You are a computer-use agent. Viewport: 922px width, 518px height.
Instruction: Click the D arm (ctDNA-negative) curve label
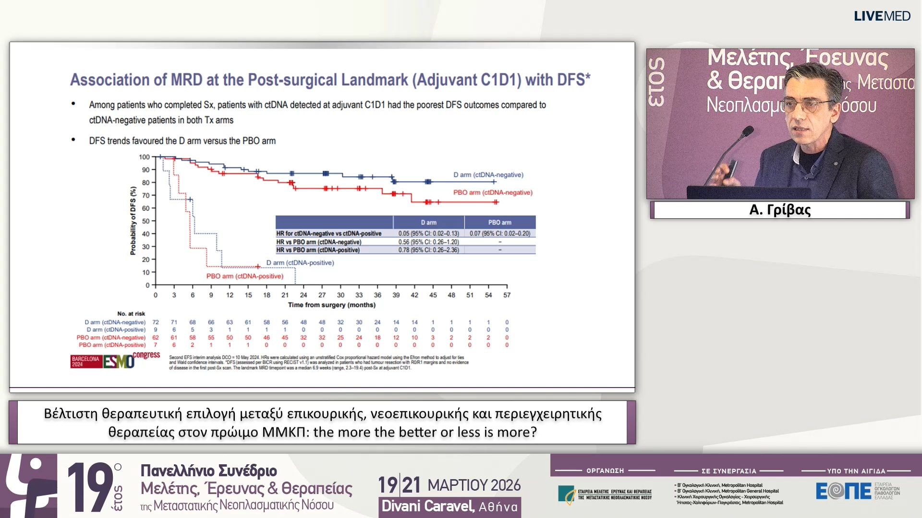point(488,175)
